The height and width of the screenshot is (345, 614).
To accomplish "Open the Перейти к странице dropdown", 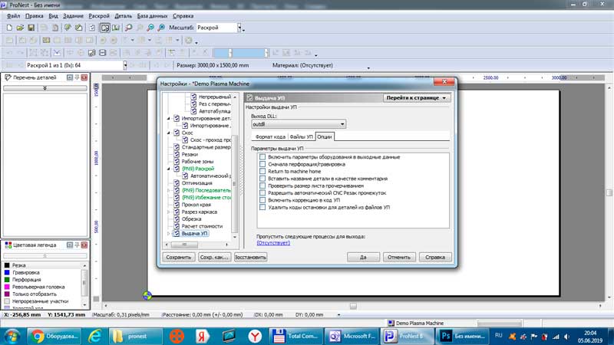I will pyautogui.click(x=417, y=98).
